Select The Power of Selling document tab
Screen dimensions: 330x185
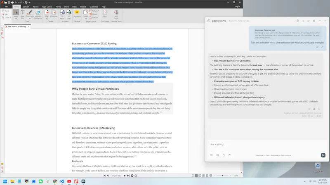point(17,26)
